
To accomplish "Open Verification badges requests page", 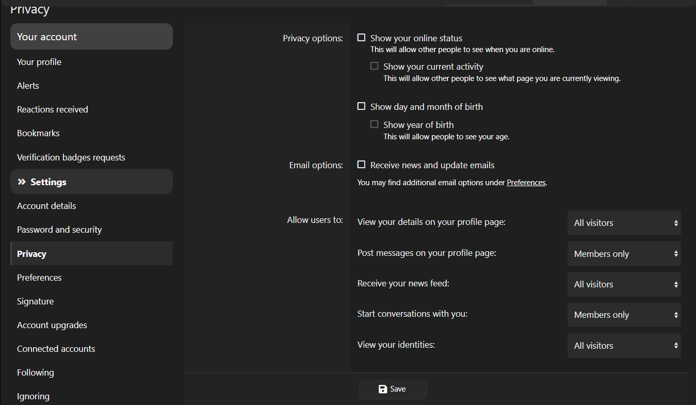I will (x=71, y=157).
